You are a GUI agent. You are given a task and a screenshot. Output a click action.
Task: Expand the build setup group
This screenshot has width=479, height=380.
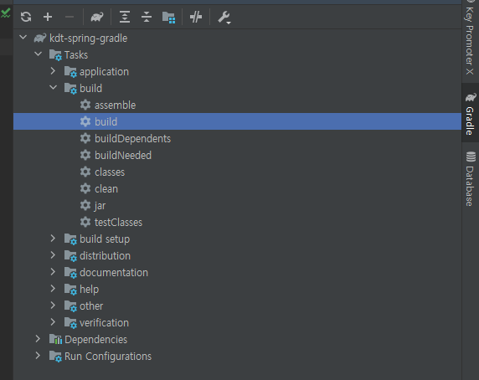pyautogui.click(x=53, y=239)
